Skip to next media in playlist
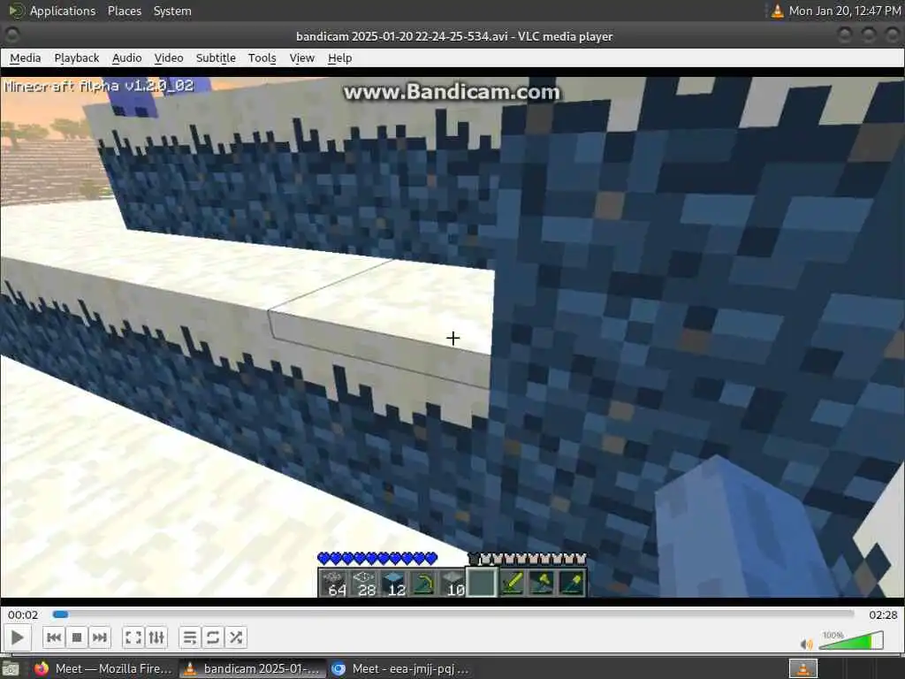The height and width of the screenshot is (679, 905). point(99,637)
